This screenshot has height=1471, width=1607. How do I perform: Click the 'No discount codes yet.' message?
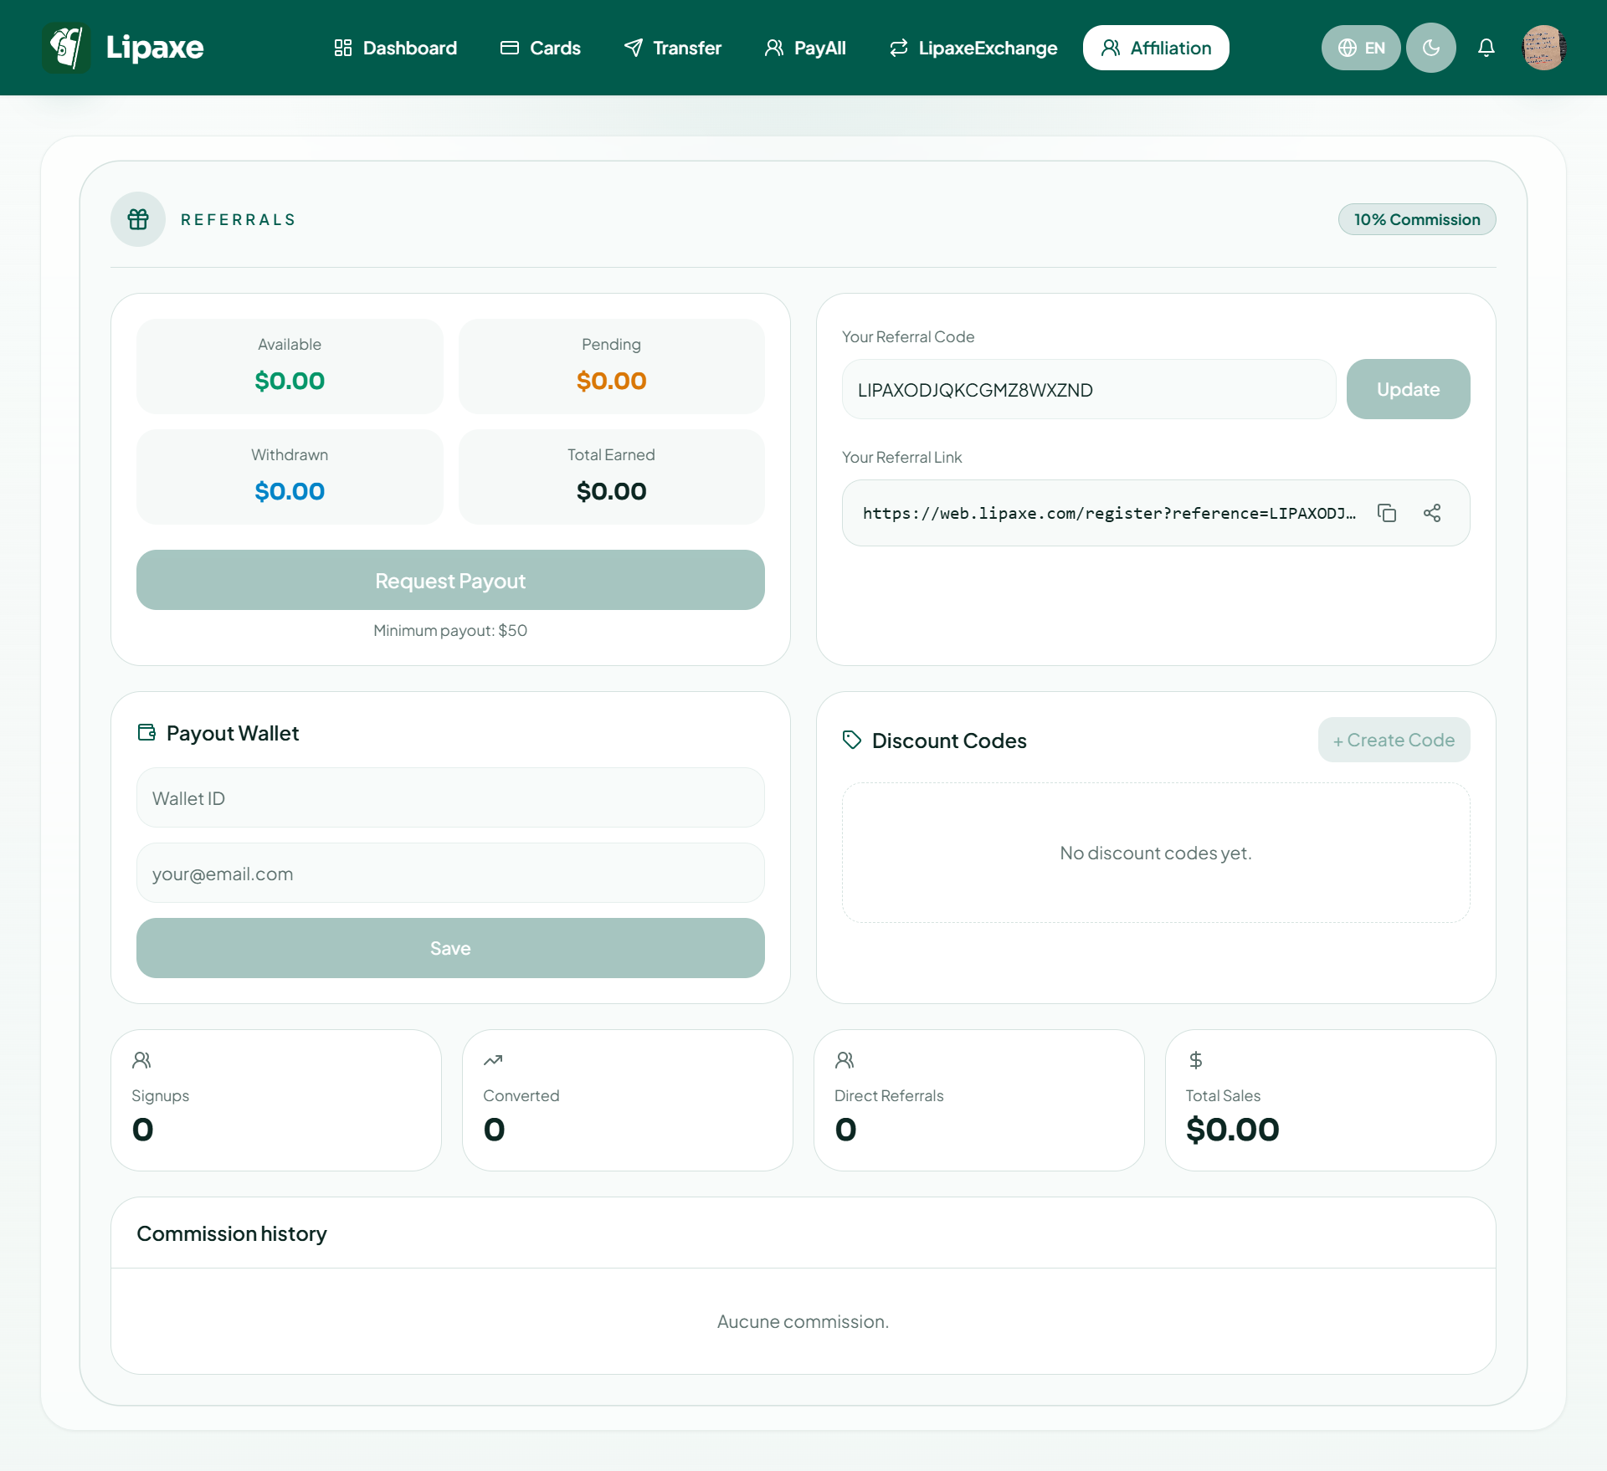click(x=1156, y=853)
